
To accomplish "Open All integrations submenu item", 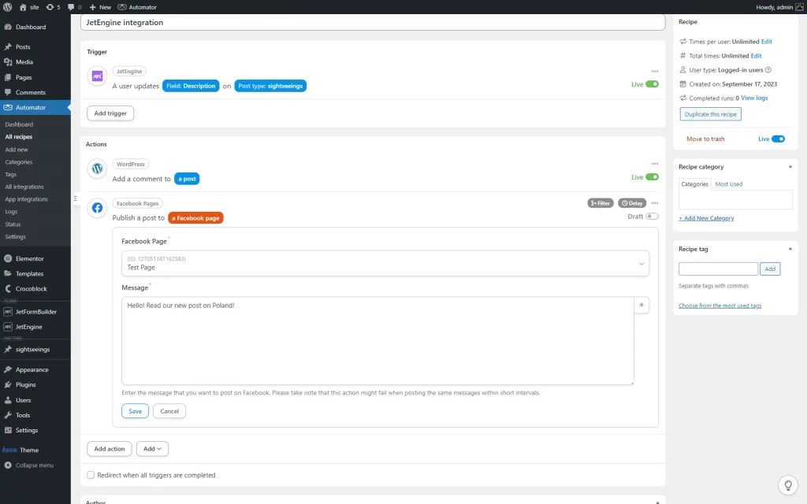I will 24,187.
